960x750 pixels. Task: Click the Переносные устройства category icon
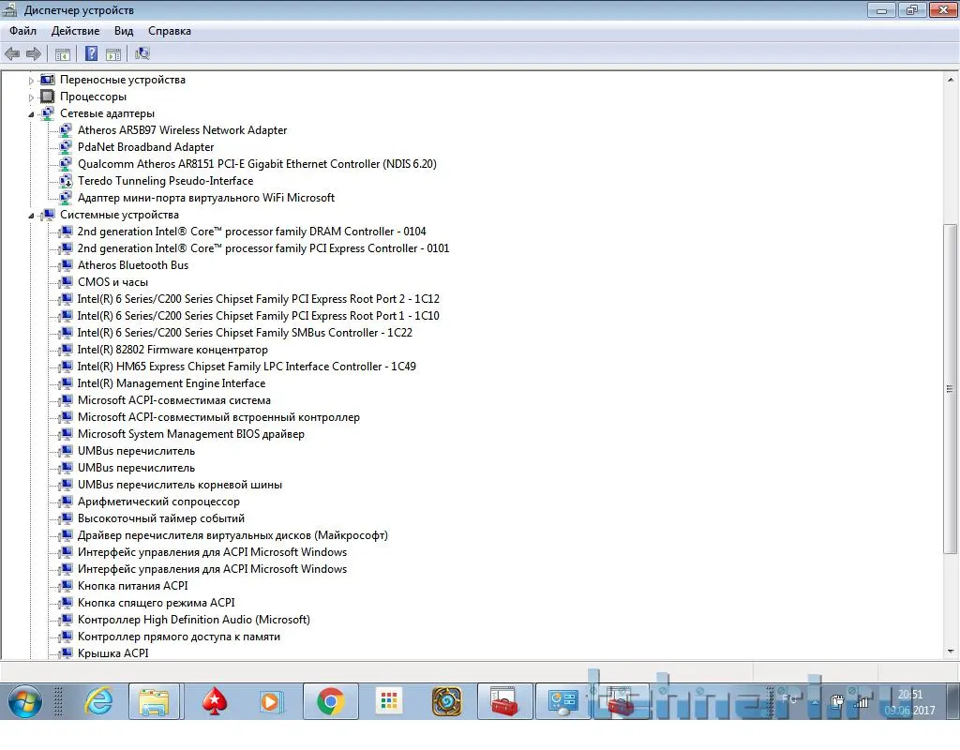[47, 80]
